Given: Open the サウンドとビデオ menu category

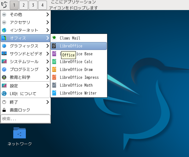Looking at the screenshot, I should (26, 54).
